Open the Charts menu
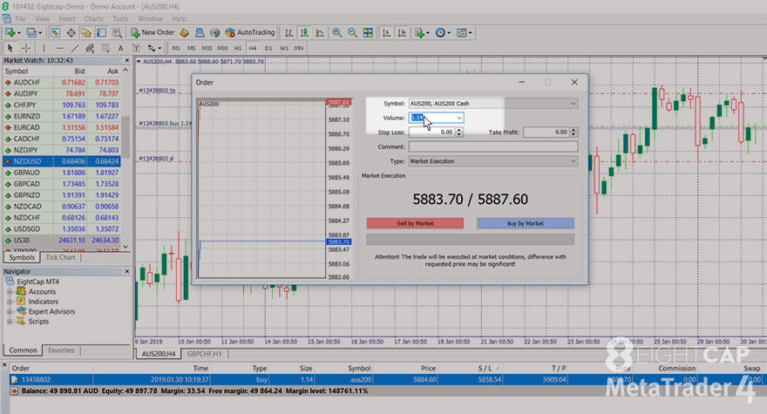Screen dimensions: 767x414 click(94, 18)
